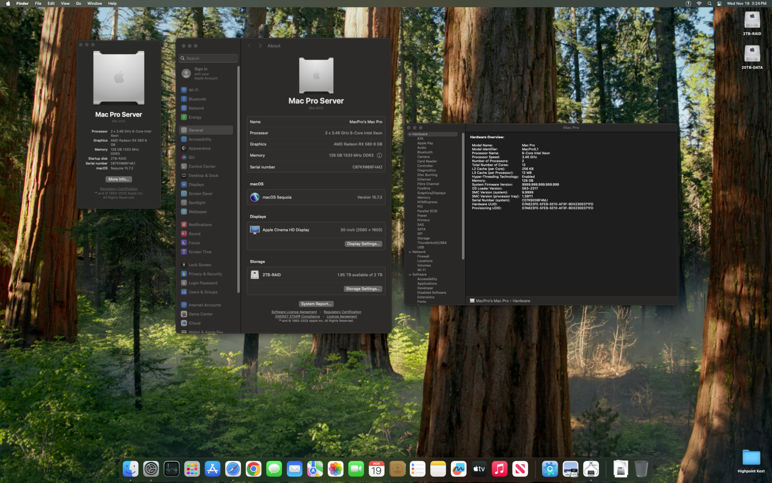The height and width of the screenshot is (483, 772).
Task: Click the Storage Settings button
Action: (363, 289)
